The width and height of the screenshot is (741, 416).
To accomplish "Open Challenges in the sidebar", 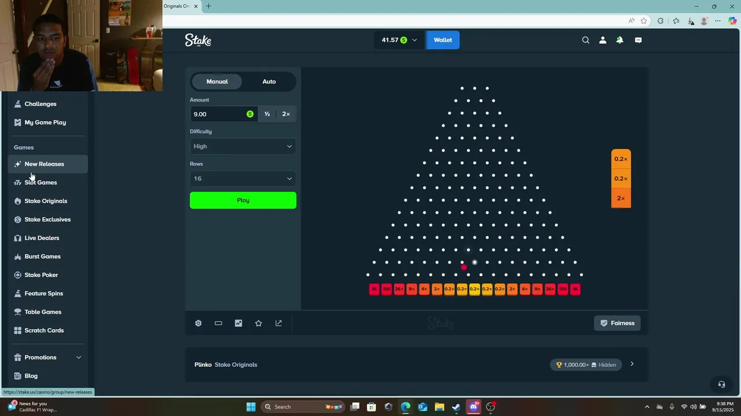I will [48, 104].
